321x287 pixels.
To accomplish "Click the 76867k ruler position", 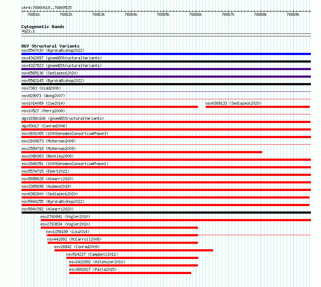I will point(228,14).
